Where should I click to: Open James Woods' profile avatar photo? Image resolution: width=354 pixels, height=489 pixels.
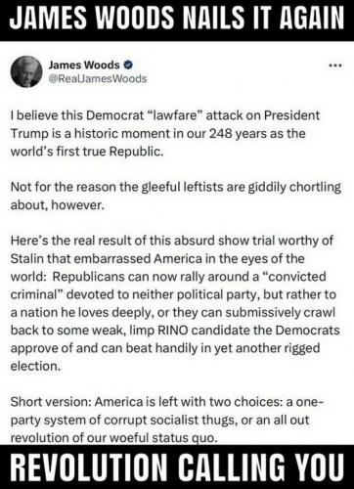(26, 71)
